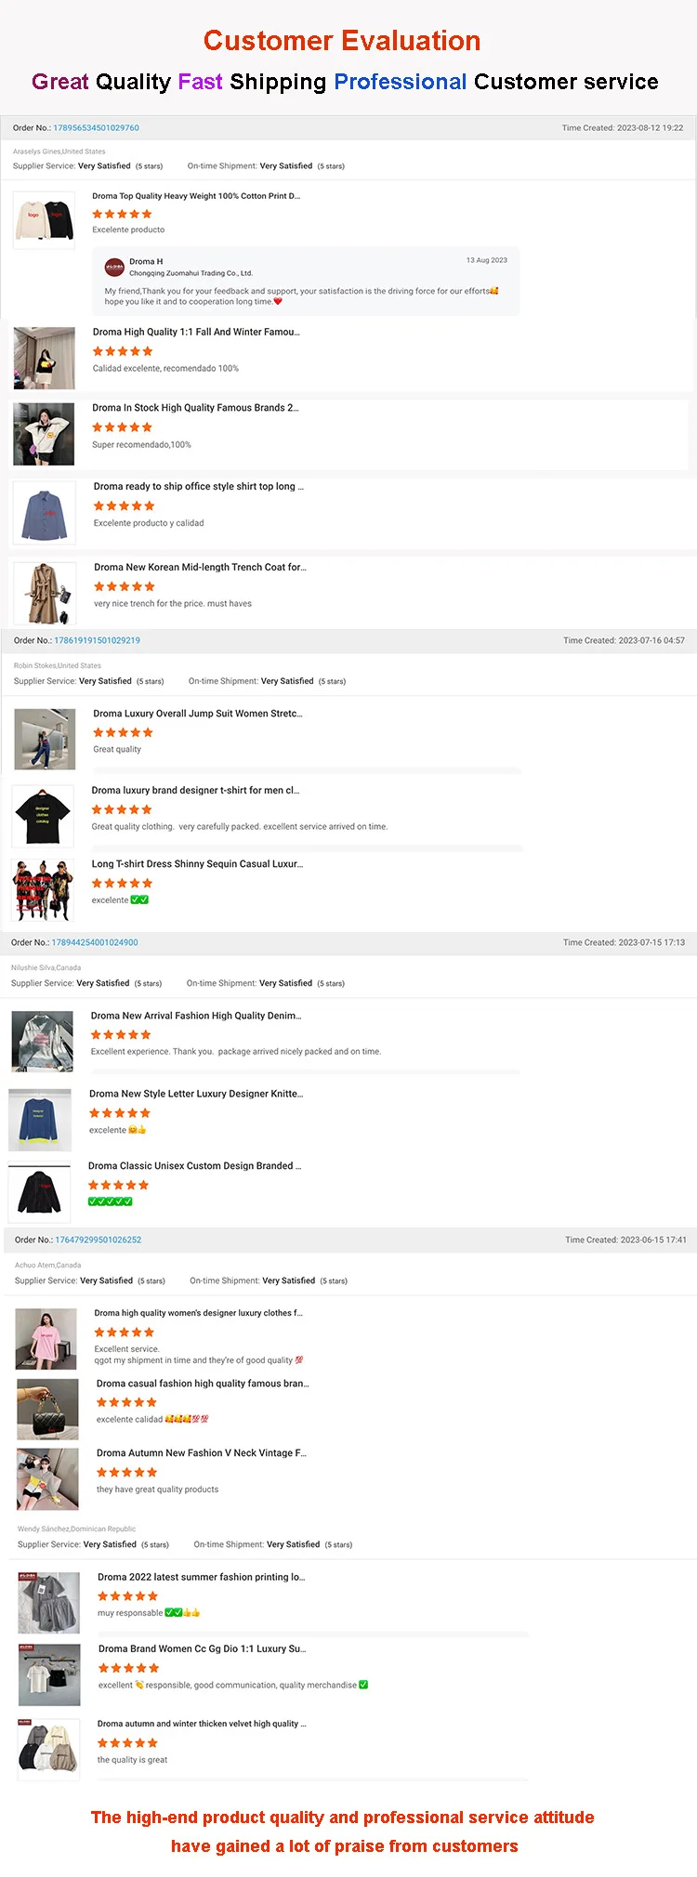Open the blue knitted sweater thumbnail

coord(40,1120)
